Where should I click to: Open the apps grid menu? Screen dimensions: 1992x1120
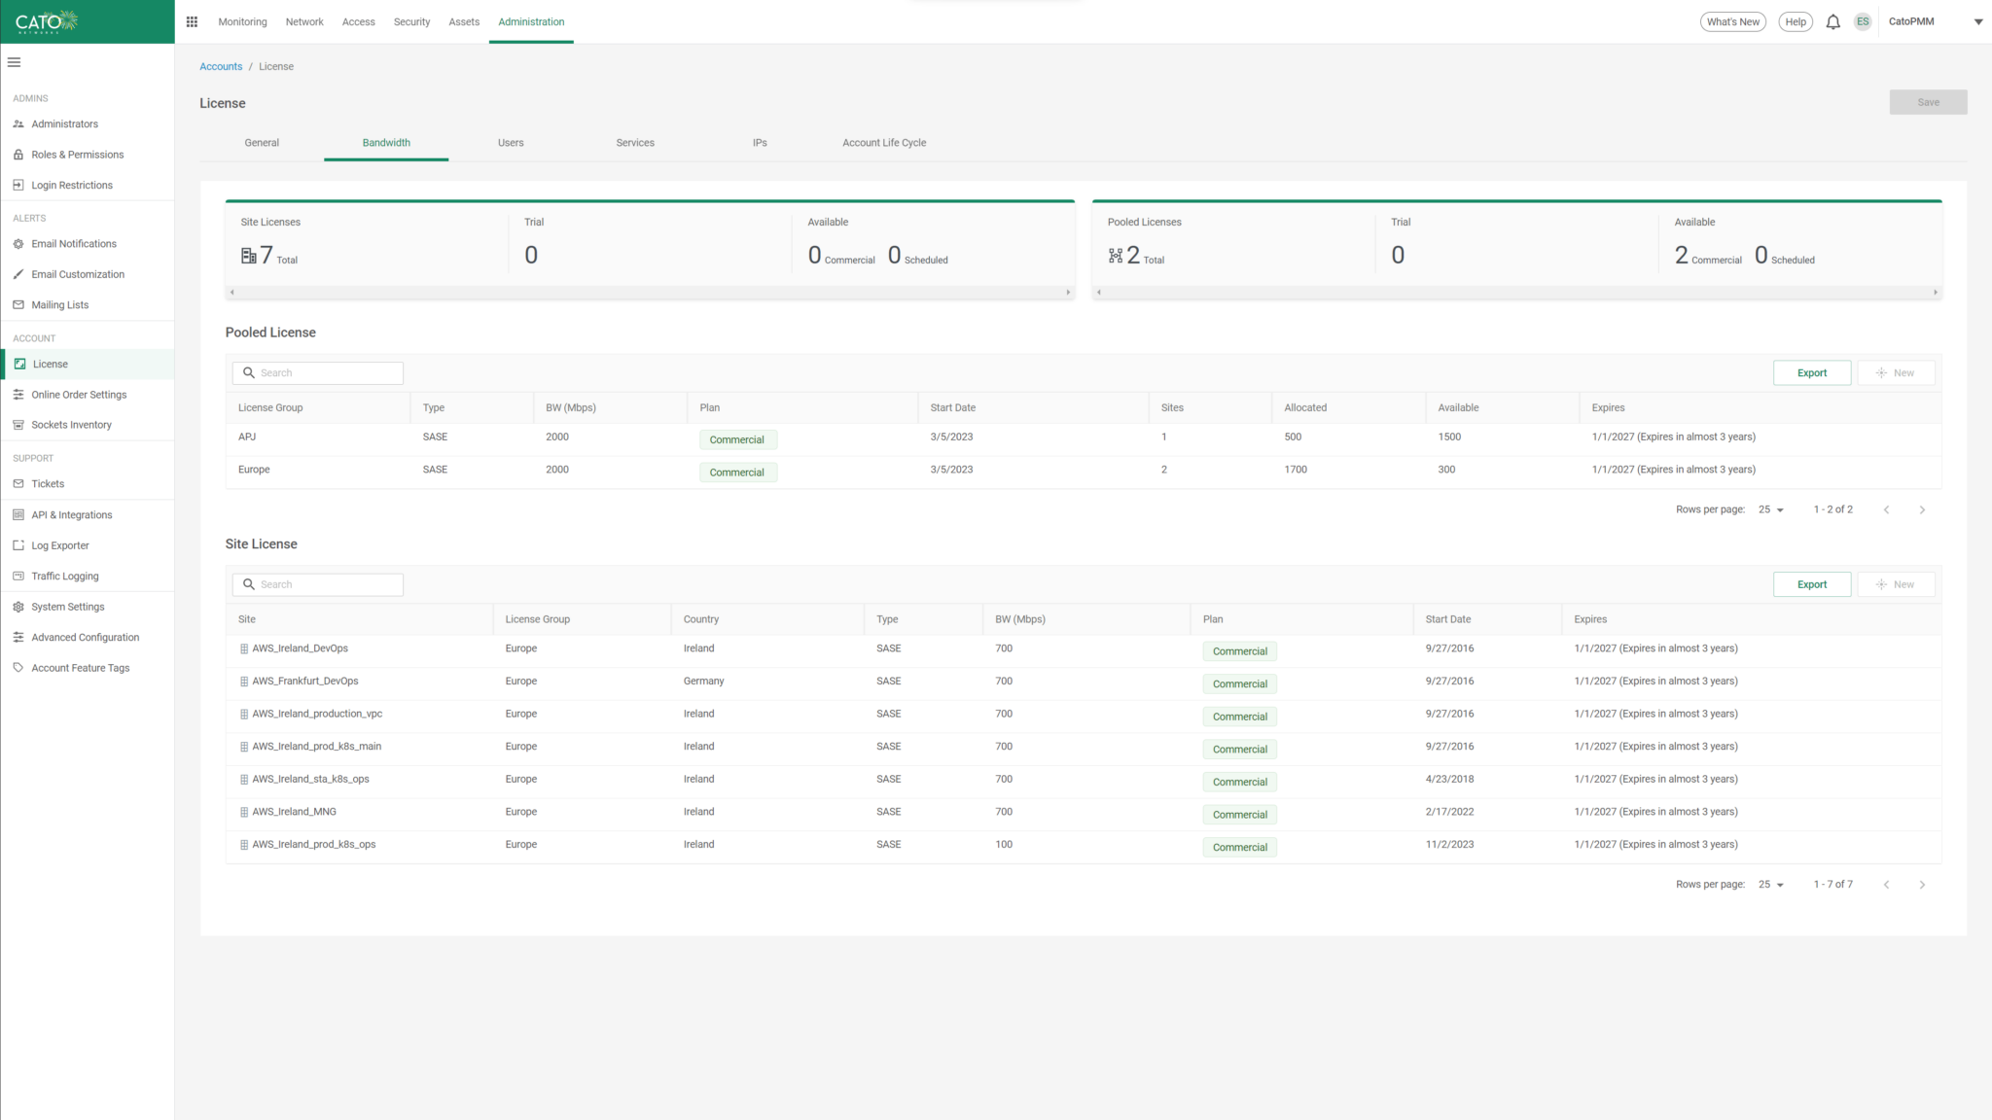[192, 21]
